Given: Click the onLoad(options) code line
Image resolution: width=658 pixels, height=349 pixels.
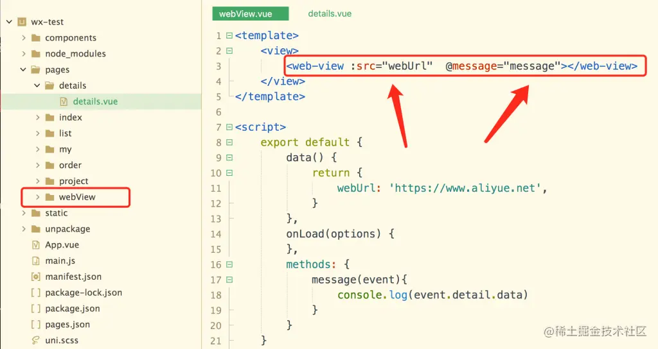Looking at the screenshot, I should tap(340, 234).
